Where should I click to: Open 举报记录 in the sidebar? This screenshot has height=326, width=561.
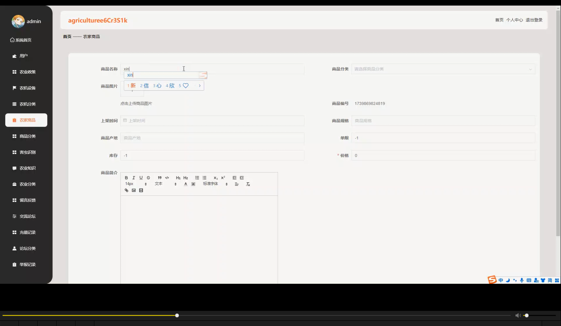[26, 265]
